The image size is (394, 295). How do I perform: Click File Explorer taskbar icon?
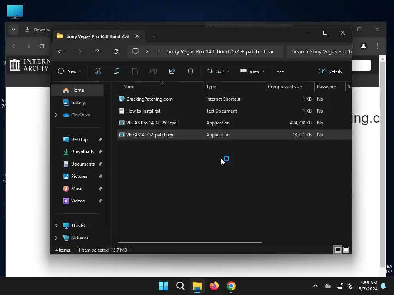[x=197, y=286]
